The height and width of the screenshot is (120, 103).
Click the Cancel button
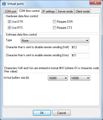tap(62, 113)
